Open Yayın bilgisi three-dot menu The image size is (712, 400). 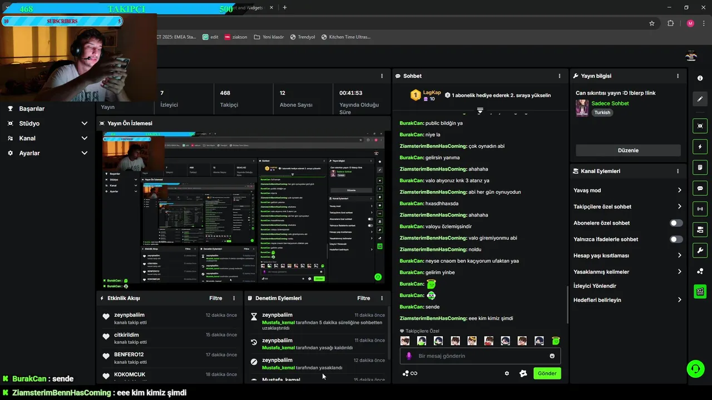click(678, 76)
